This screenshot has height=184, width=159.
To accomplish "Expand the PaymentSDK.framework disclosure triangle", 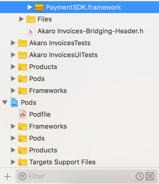I will 30,7.
